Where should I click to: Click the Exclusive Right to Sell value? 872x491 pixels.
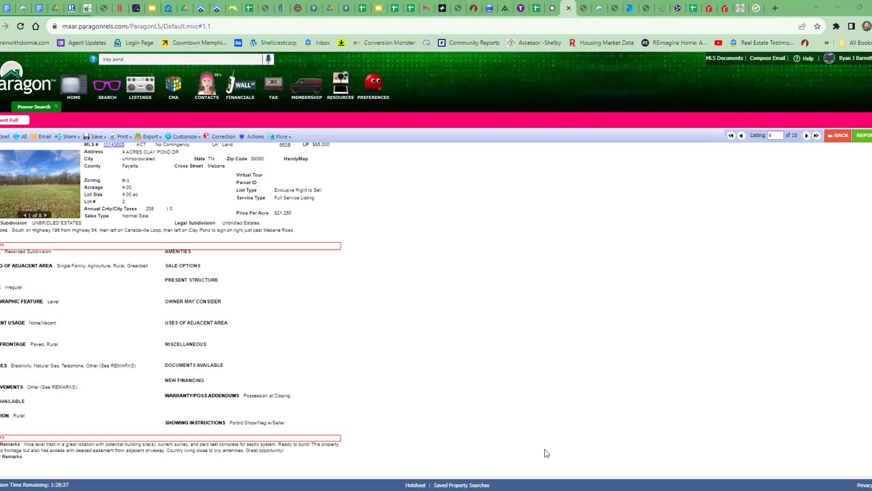coord(298,190)
